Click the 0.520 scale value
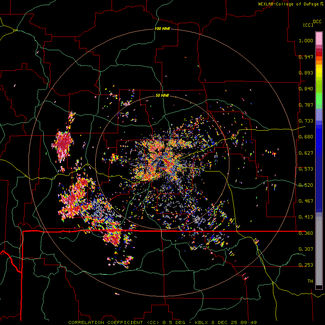Image resolution: width=325 pixels, height=325 pixels. click(306, 185)
